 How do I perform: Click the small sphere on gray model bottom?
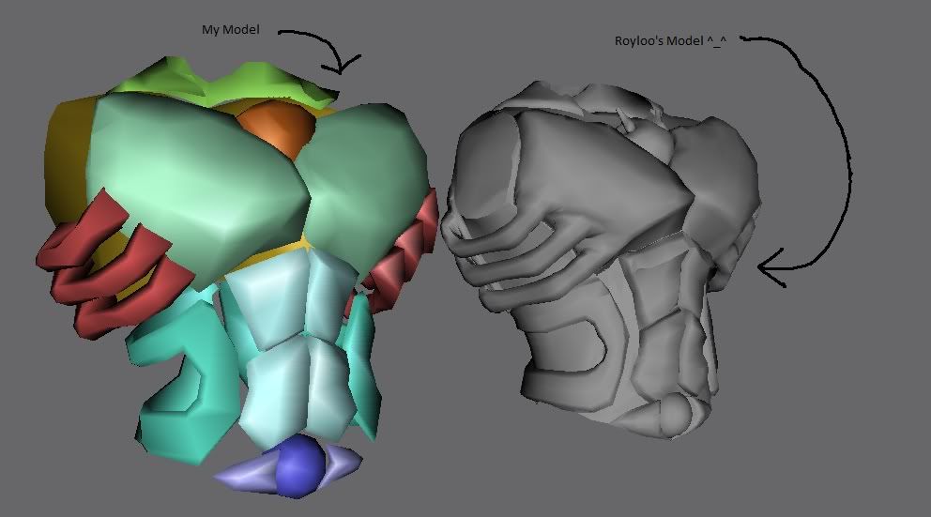[676, 413]
